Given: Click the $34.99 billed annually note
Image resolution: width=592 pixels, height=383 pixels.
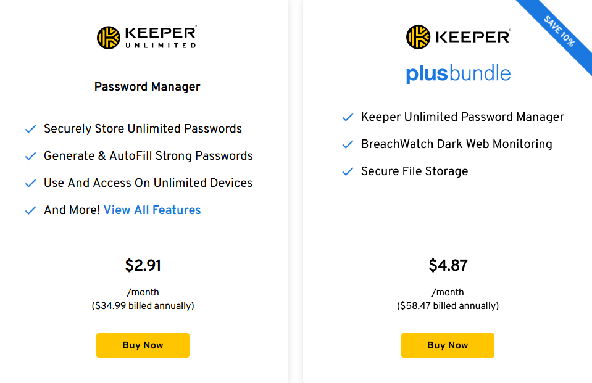Looking at the screenshot, I should click(143, 305).
